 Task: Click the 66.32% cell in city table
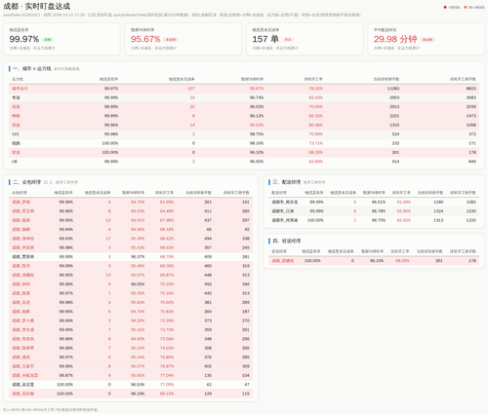click(315, 116)
